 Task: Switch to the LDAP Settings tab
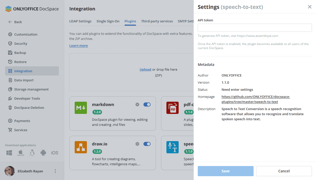(80, 21)
